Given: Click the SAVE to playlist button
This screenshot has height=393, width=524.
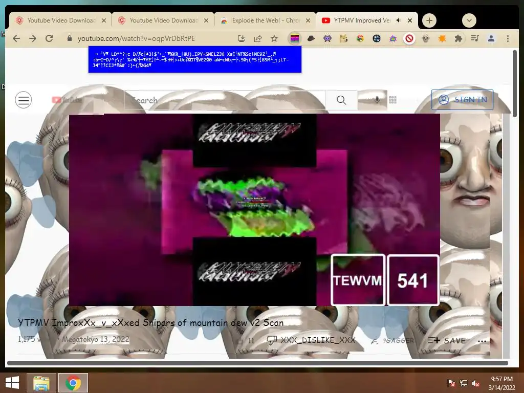Looking at the screenshot, I should tap(446, 340).
